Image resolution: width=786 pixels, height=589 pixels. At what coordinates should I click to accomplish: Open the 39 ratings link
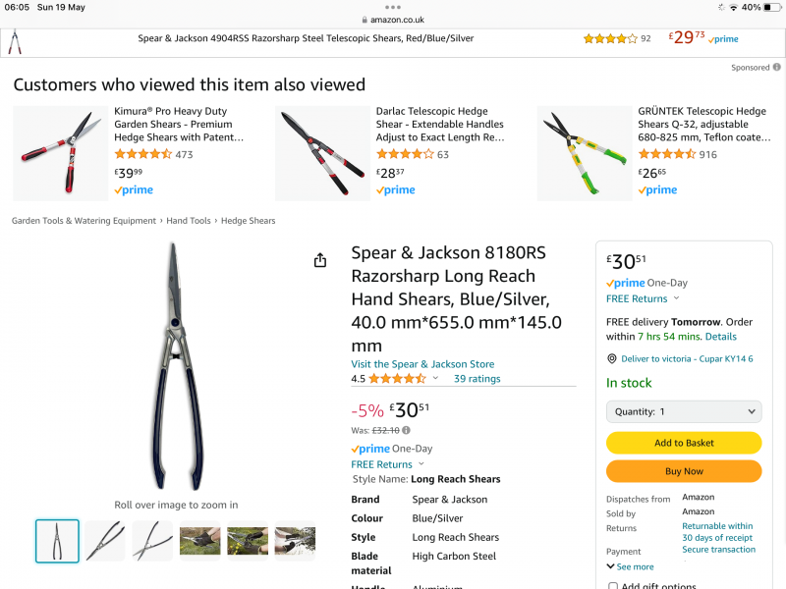[x=477, y=379]
